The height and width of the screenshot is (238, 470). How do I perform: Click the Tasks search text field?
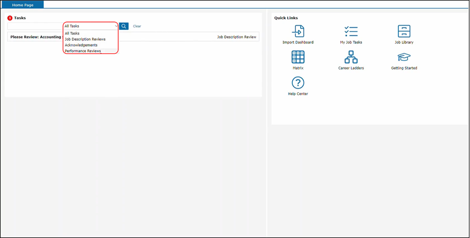(35, 26)
